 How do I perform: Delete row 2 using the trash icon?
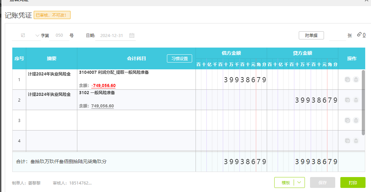point(356,100)
